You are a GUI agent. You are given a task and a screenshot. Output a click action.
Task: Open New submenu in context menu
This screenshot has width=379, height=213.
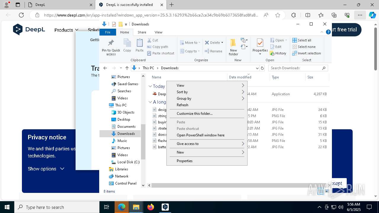coord(207,152)
